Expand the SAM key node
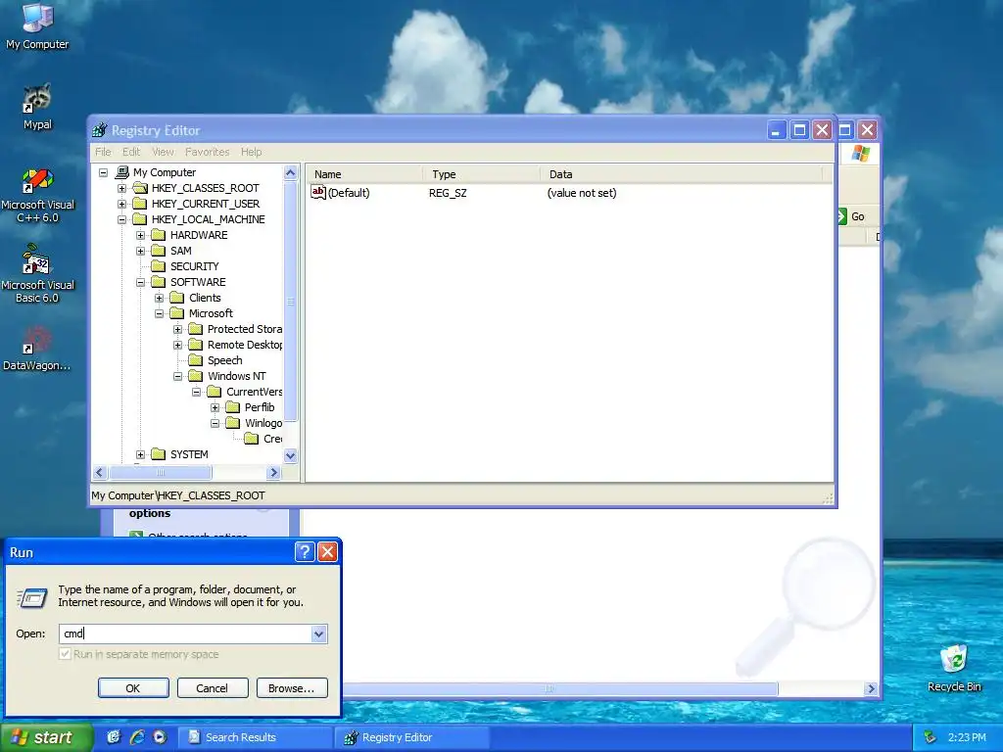Screen dimensions: 1003x752 coord(140,251)
